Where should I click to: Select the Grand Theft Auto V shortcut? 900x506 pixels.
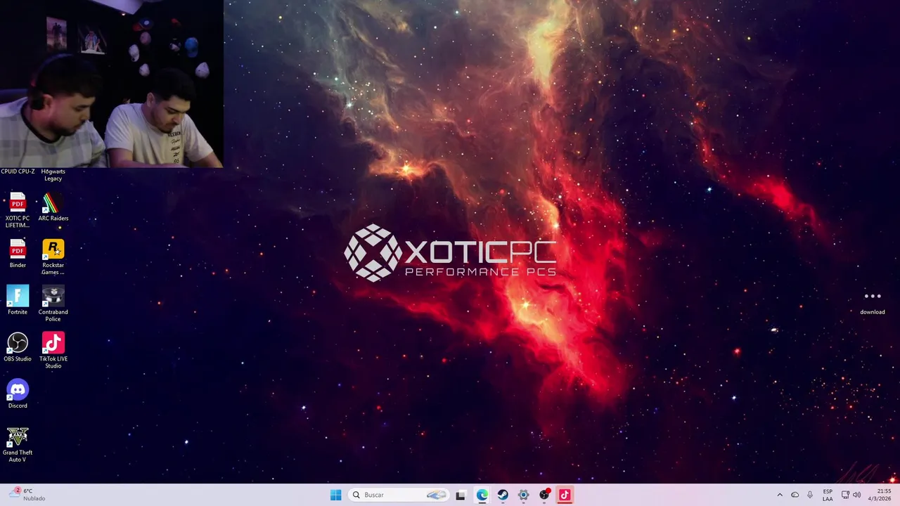(18, 445)
